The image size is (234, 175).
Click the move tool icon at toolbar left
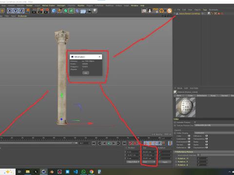2,11
